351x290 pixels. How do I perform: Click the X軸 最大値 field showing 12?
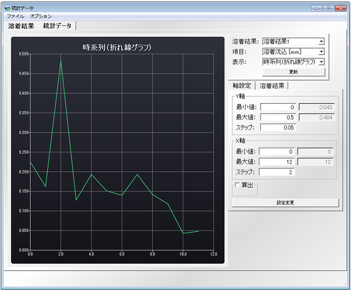tap(277, 162)
